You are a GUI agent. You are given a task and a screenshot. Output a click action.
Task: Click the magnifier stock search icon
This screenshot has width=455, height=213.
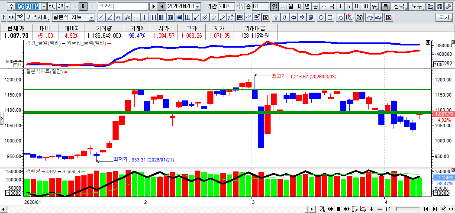52,6
